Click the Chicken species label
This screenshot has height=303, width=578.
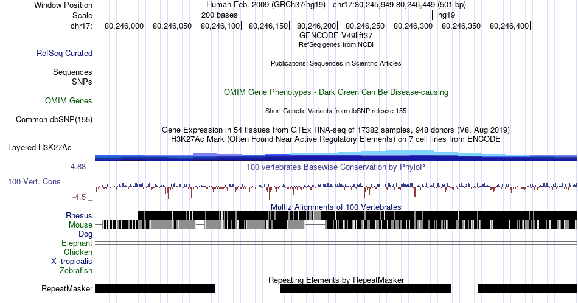pyautogui.click(x=78, y=252)
